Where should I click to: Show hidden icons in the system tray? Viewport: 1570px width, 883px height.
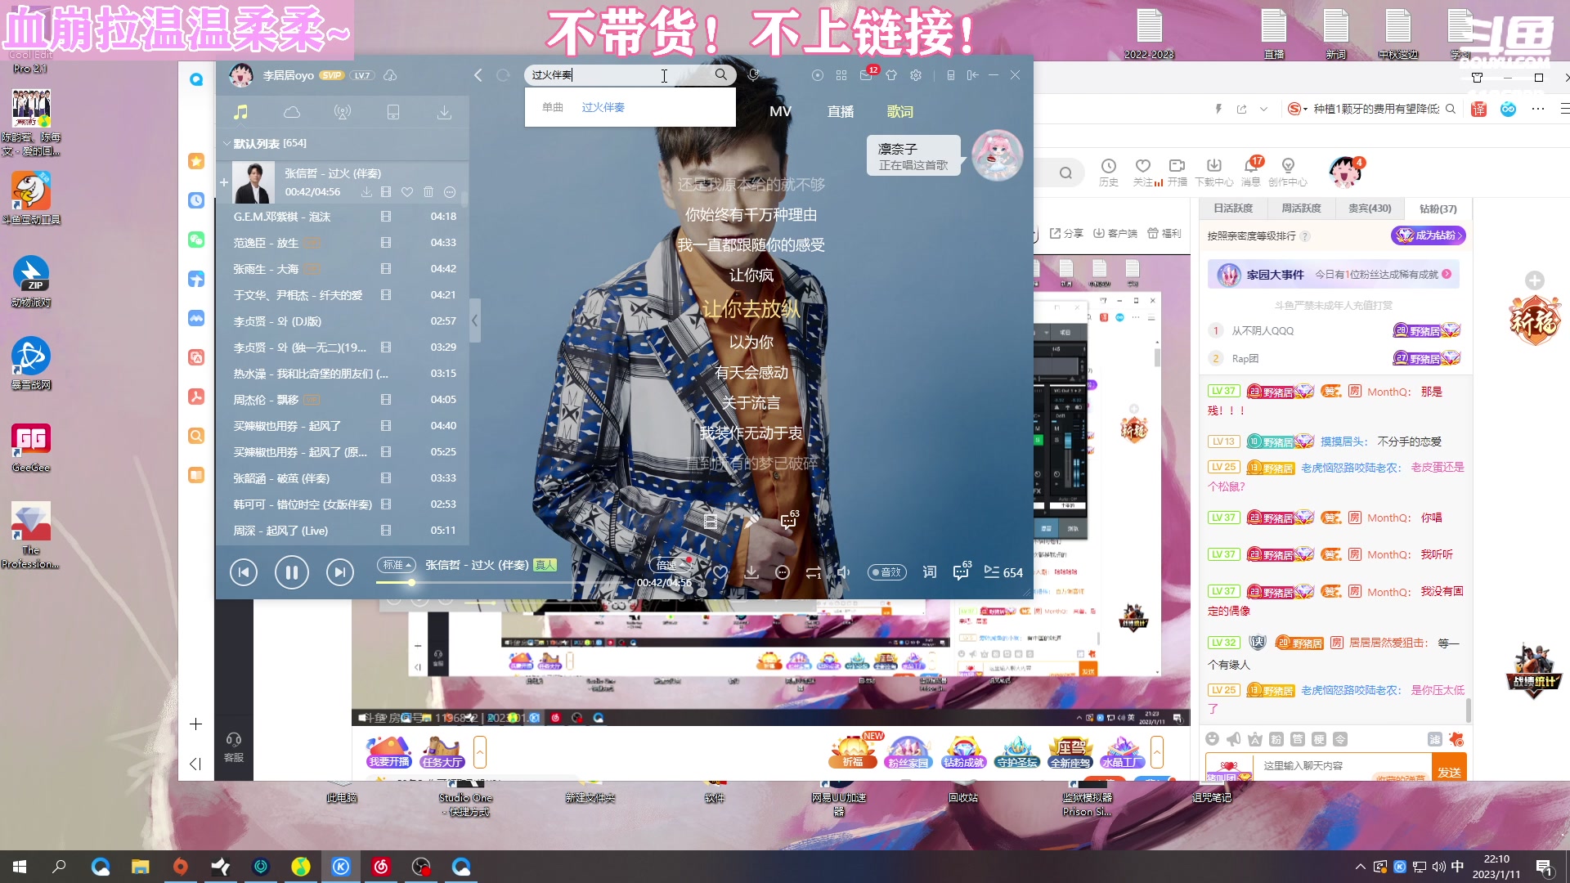point(1361,867)
